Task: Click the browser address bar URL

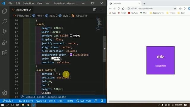Action: [x=142, y=9]
